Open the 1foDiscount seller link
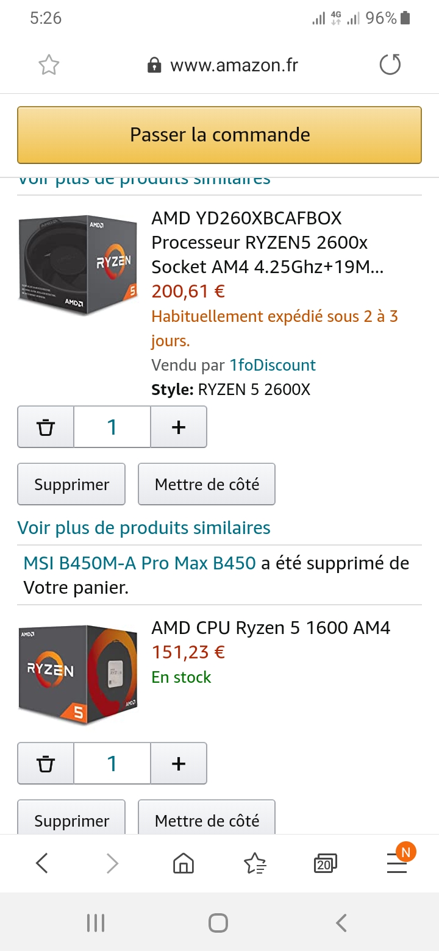Screen dimensions: 439x951 click(273, 365)
